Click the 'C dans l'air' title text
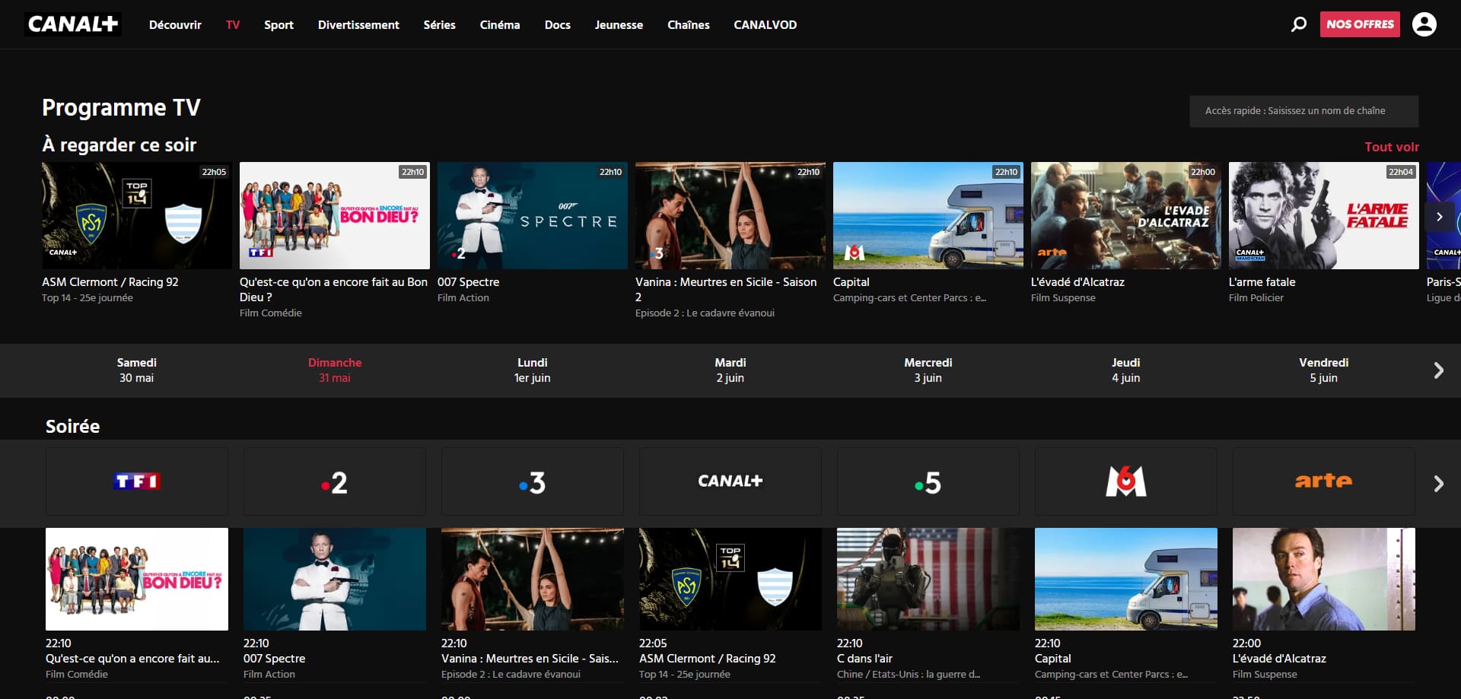Viewport: 1461px width, 699px height. click(864, 659)
